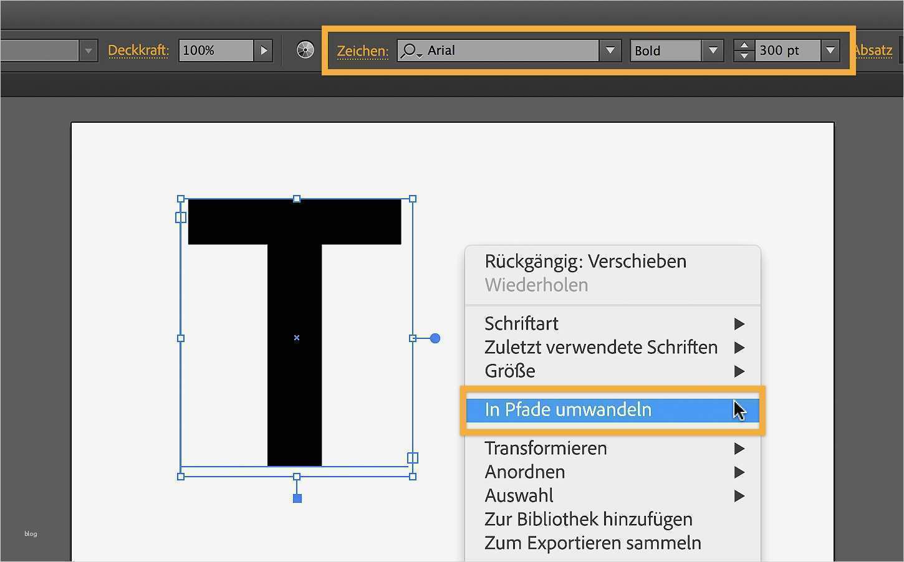Open the font size dropdown next to 300 pt
Screen dimensions: 904x562
pyautogui.click(x=830, y=50)
